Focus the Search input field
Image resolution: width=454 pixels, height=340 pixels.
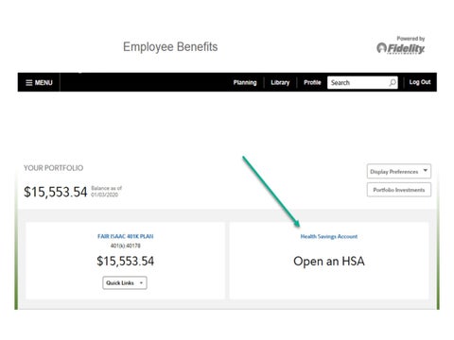coord(362,82)
